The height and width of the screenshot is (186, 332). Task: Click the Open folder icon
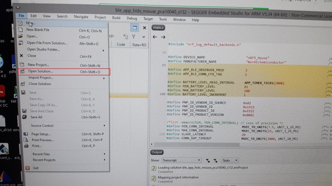point(20,36)
